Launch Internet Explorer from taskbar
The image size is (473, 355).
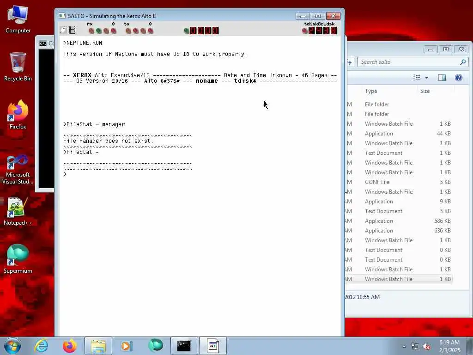point(41,346)
